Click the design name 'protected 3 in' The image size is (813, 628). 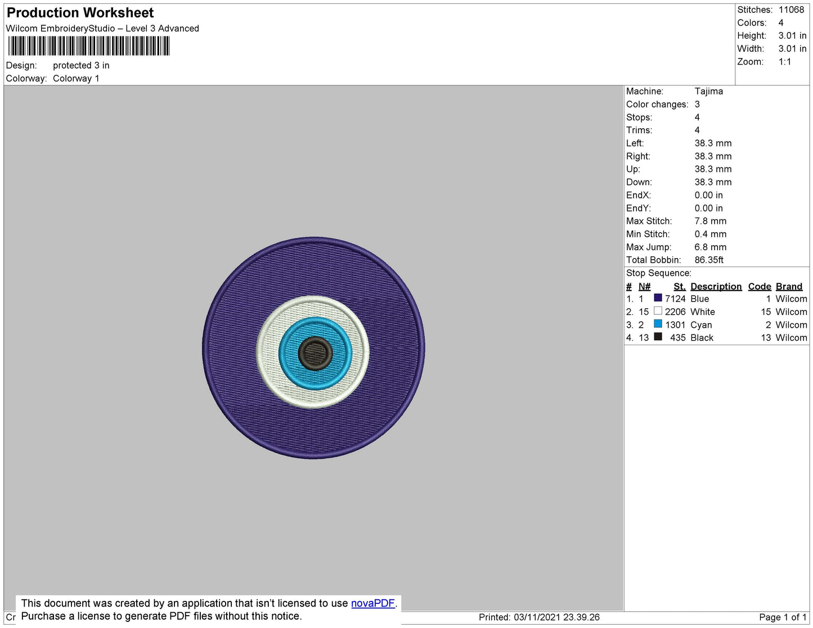click(81, 65)
